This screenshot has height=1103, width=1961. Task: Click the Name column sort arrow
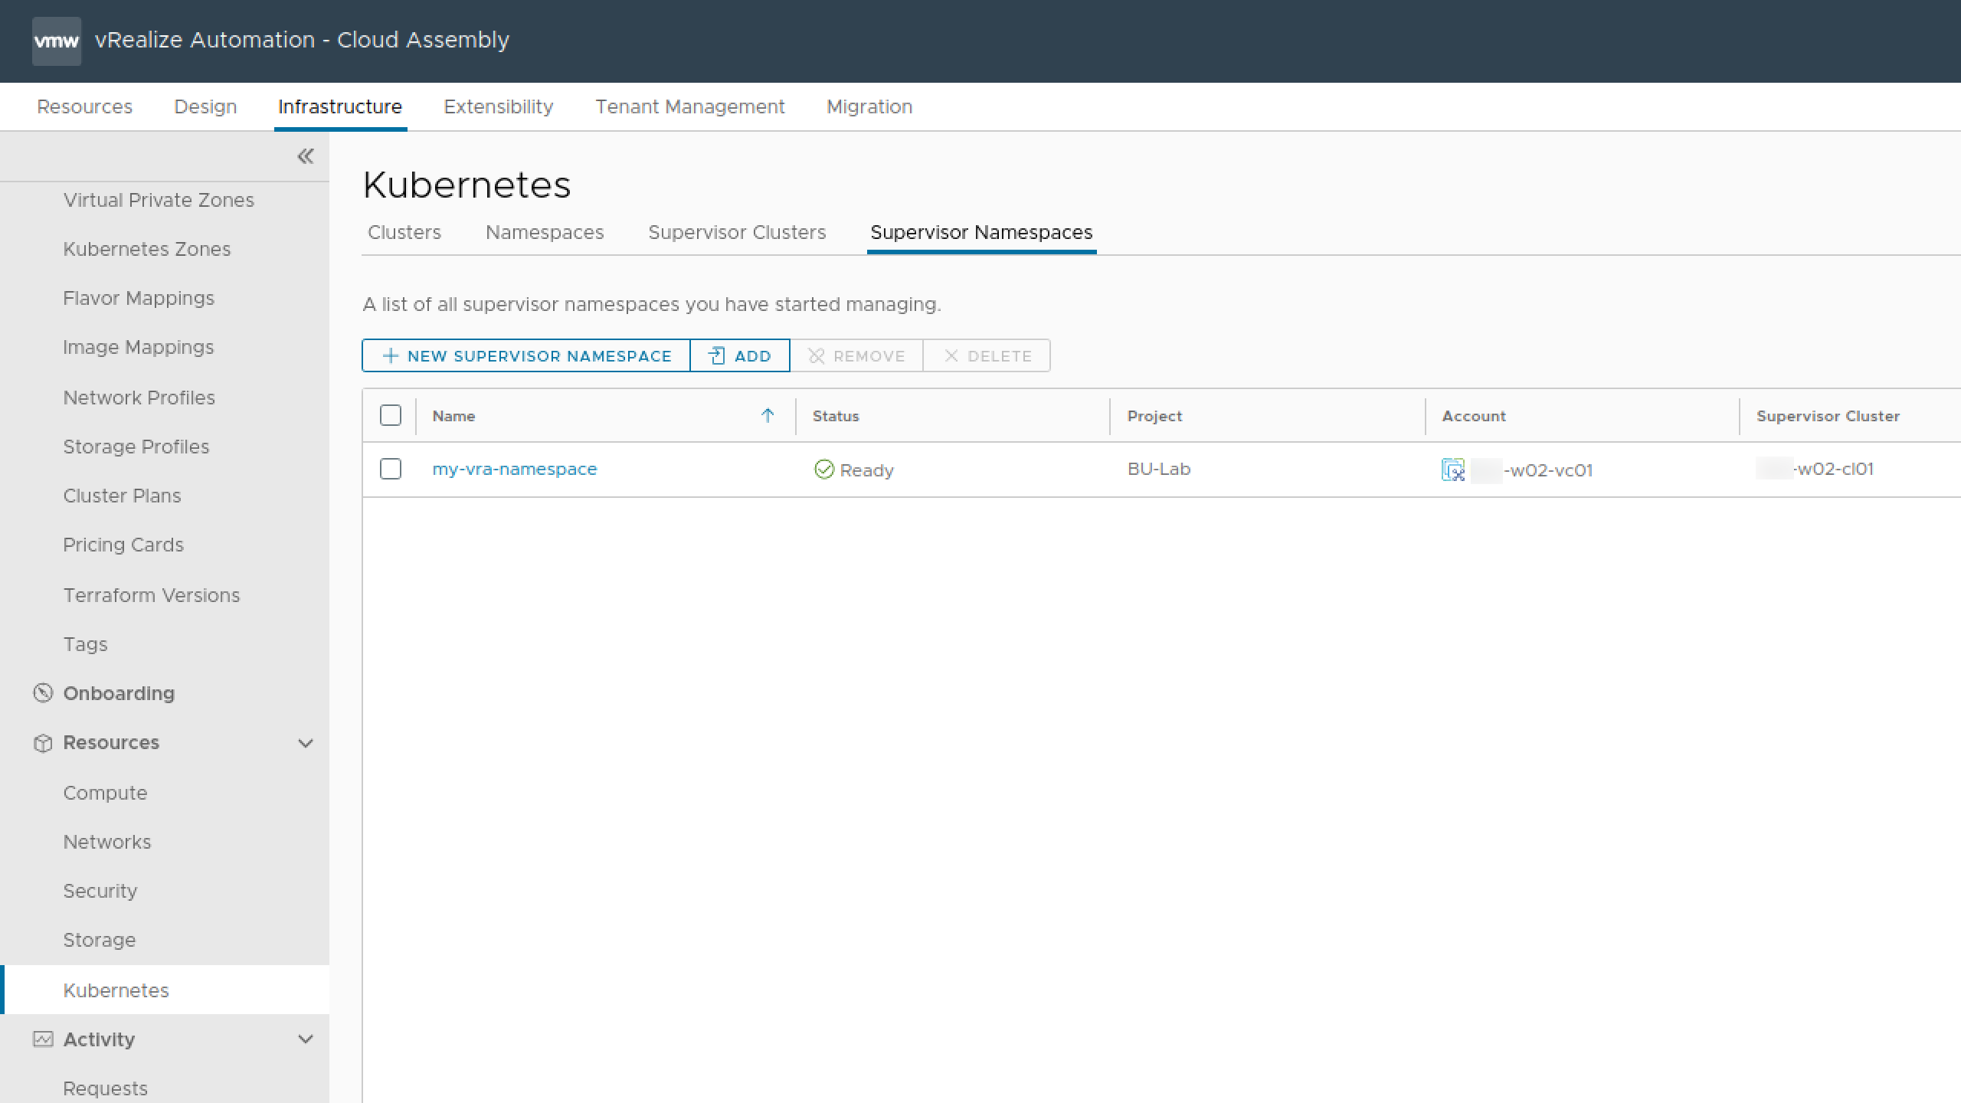click(x=768, y=415)
